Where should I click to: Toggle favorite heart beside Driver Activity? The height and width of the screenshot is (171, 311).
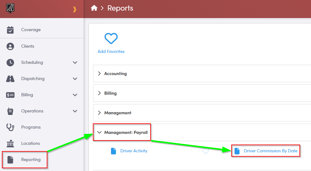(205, 151)
